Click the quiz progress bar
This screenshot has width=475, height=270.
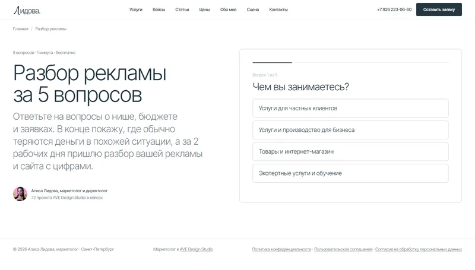click(350, 62)
